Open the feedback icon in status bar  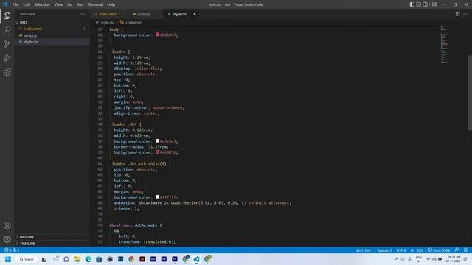pos(457,250)
